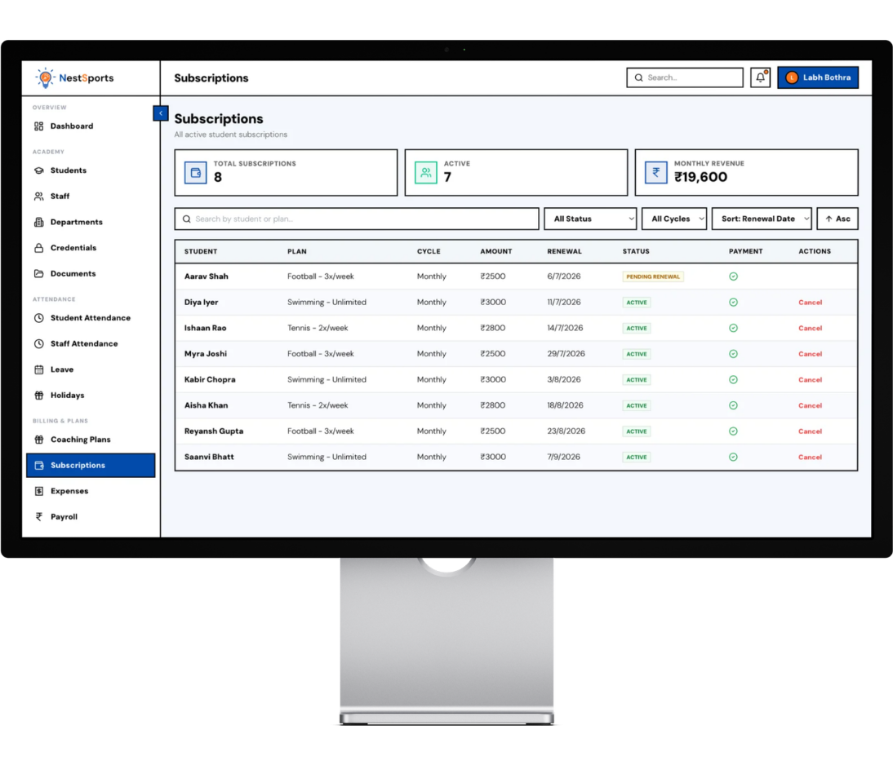The height and width of the screenshot is (765, 893).
Task: Click the Coaching Plans gift icon
Action: point(38,440)
